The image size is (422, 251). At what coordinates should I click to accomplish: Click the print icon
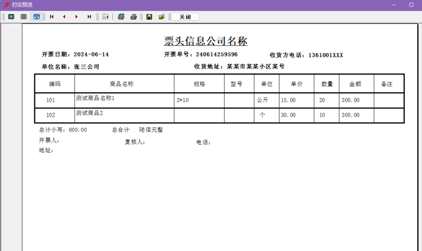pyautogui.click(x=134, y=17)
